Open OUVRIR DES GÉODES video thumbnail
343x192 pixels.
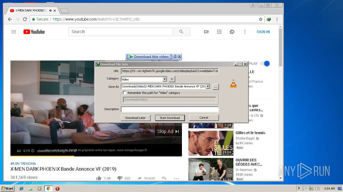pos(211,169)
